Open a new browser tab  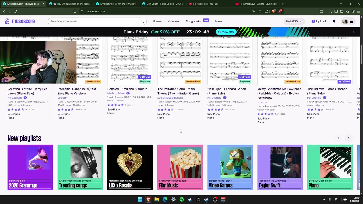283,4
